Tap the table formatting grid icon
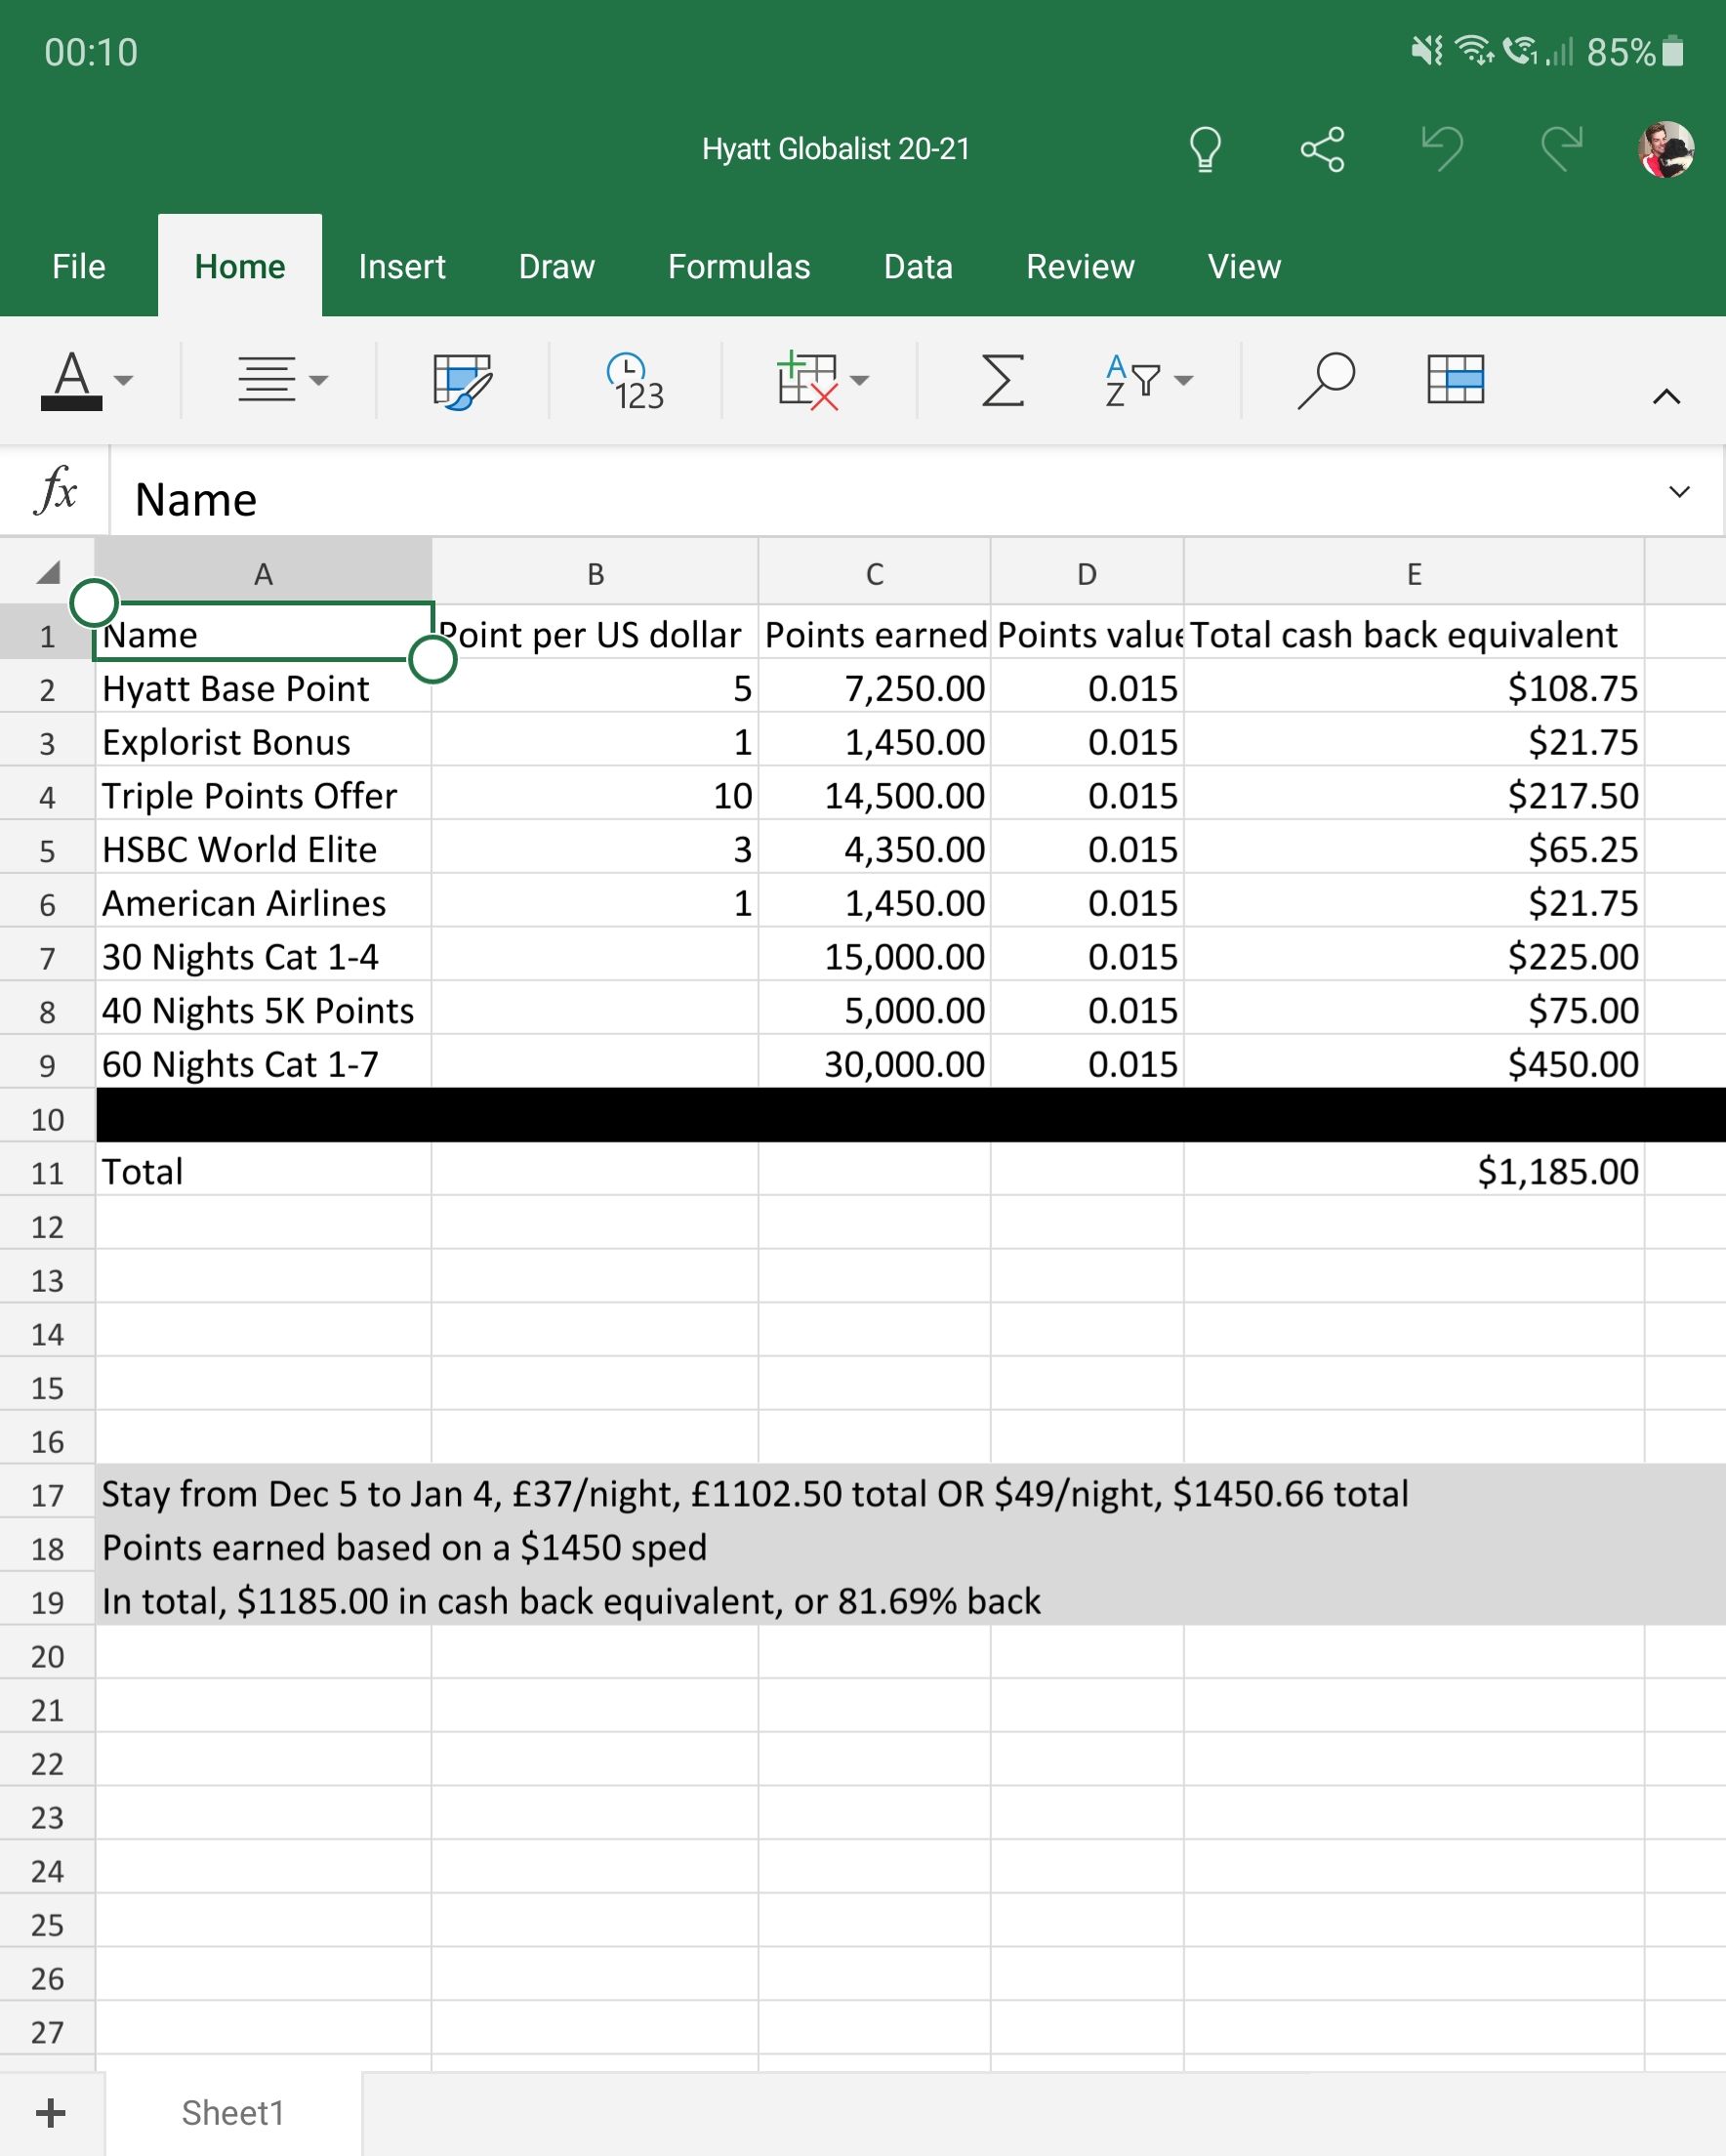1726x2156 pixels. click(1456, 379)
